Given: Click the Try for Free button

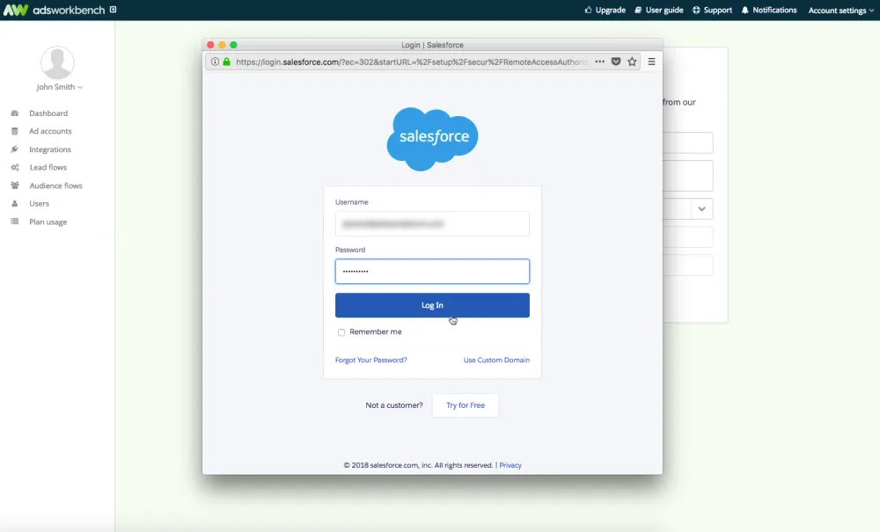Looking at the screenshot, I should click(466, 405).
